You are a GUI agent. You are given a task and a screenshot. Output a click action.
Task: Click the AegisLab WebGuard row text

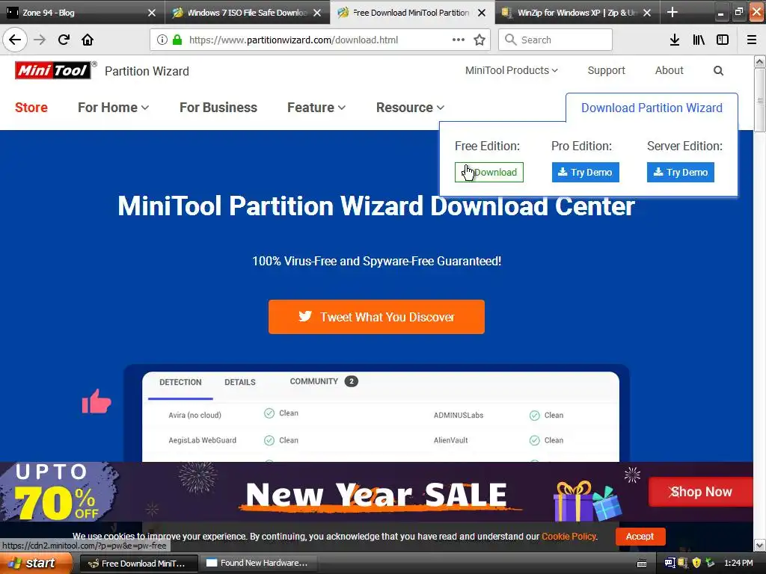coord(202,440)
